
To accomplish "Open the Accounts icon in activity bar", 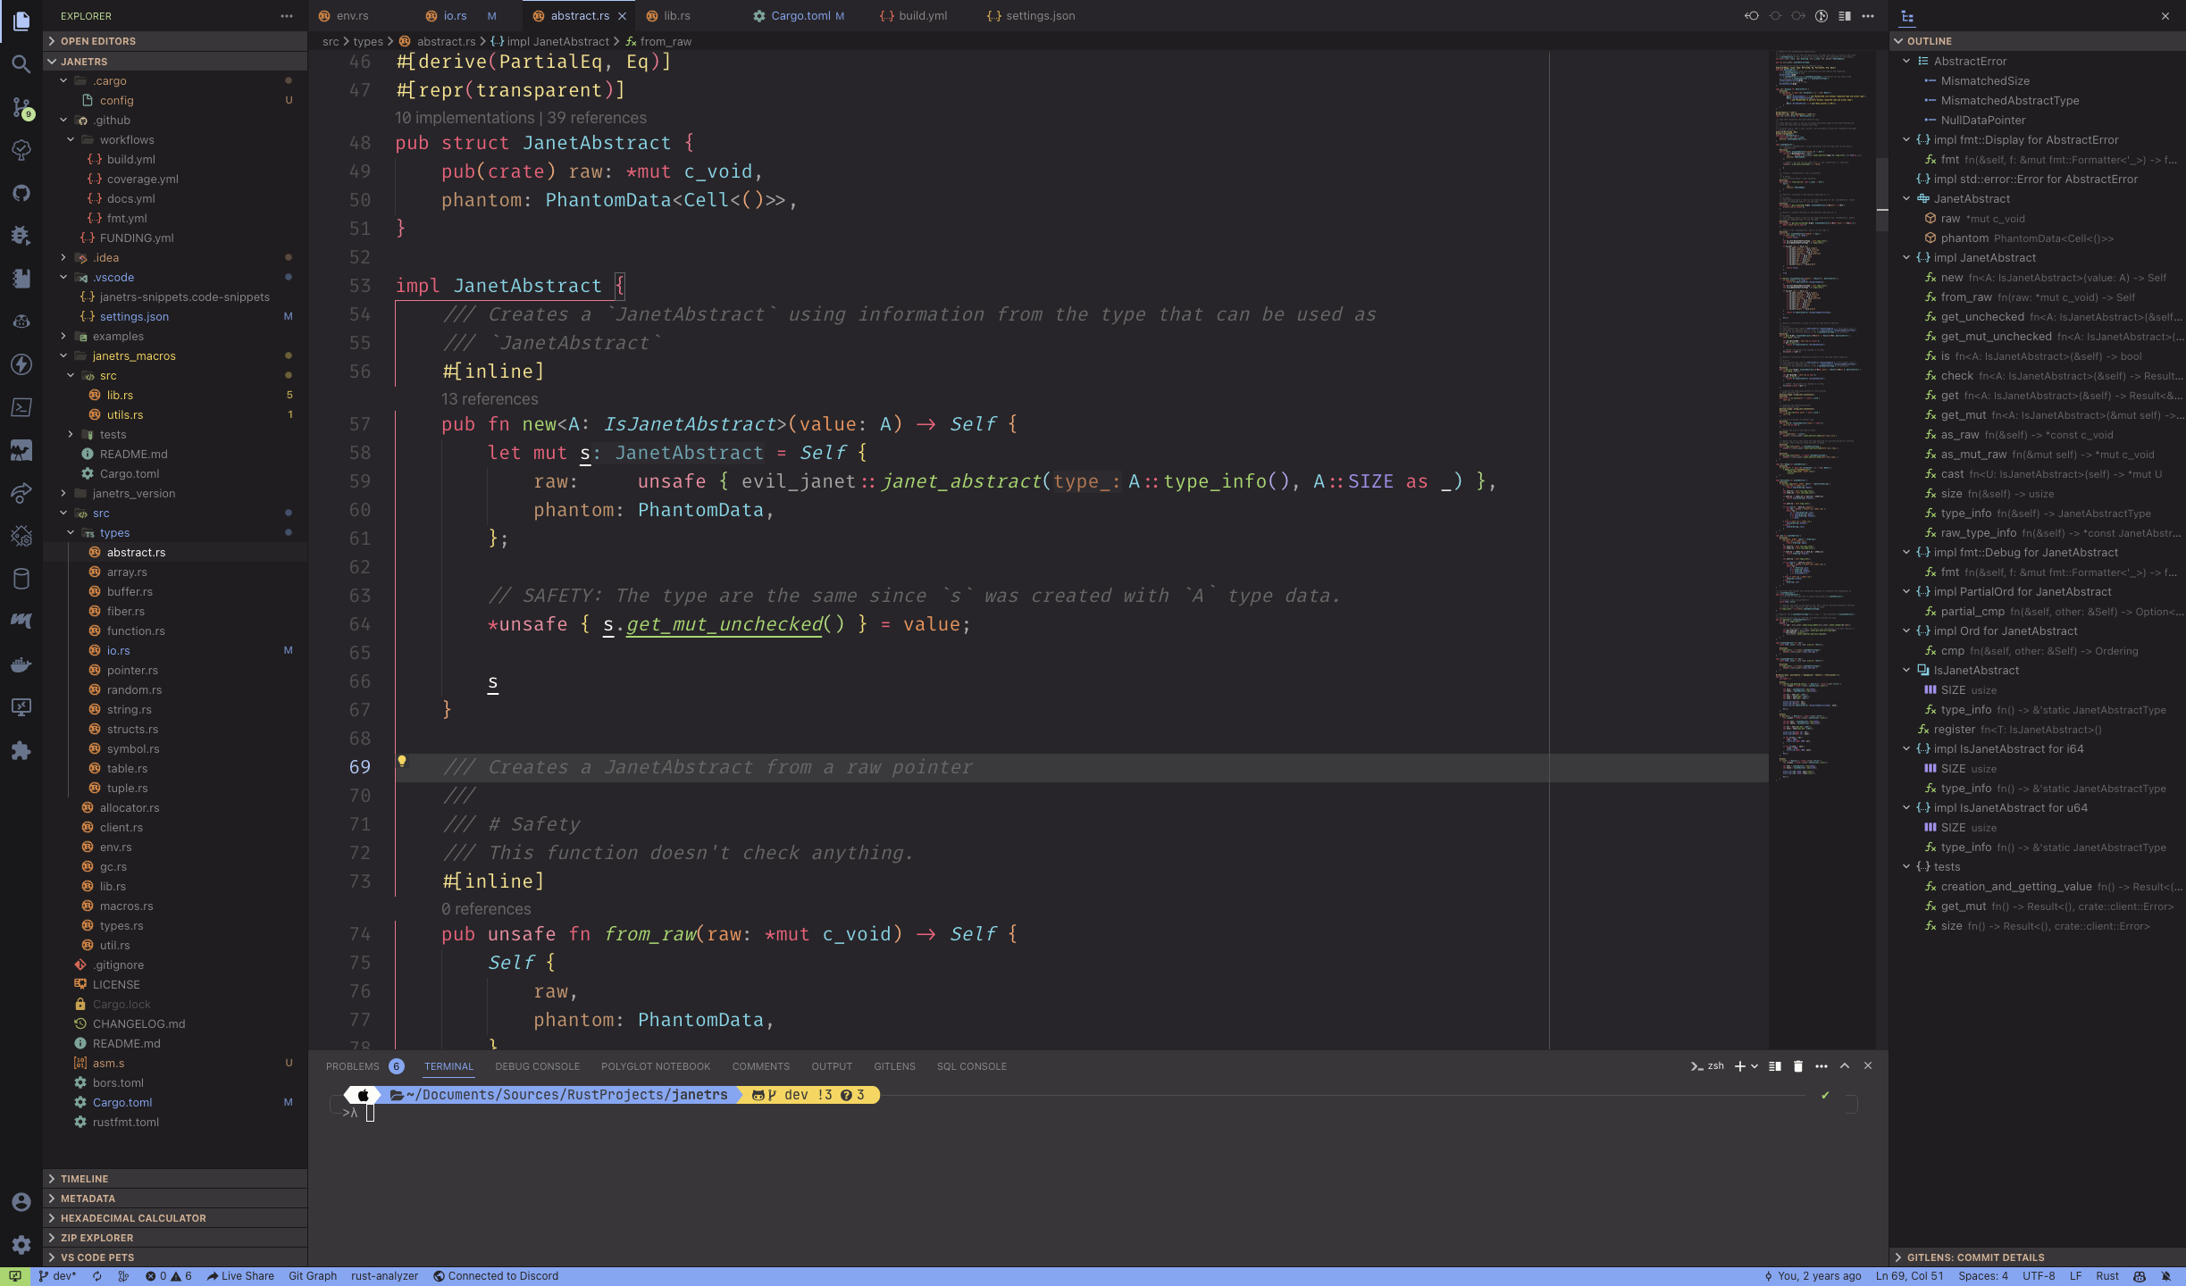I will coord(21,1202).
